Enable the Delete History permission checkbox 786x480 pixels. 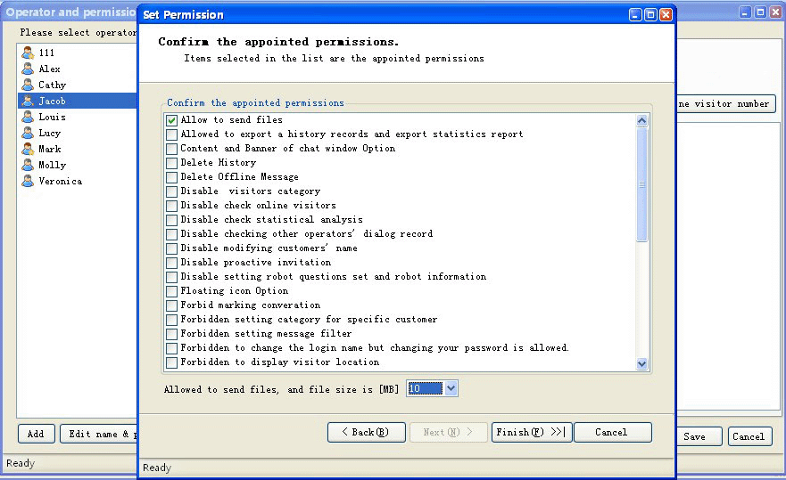[x=171, y=163]
